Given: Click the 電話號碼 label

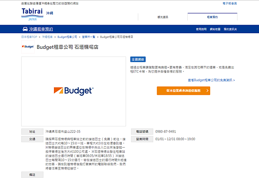Looking at the screenshot, I should (x=142, y=132).
